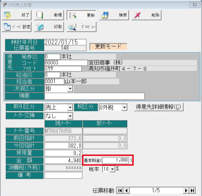This screenshot has height=196, width=202.
Task: Click the 摘要 input field
Action: click(x=94, y=96)
